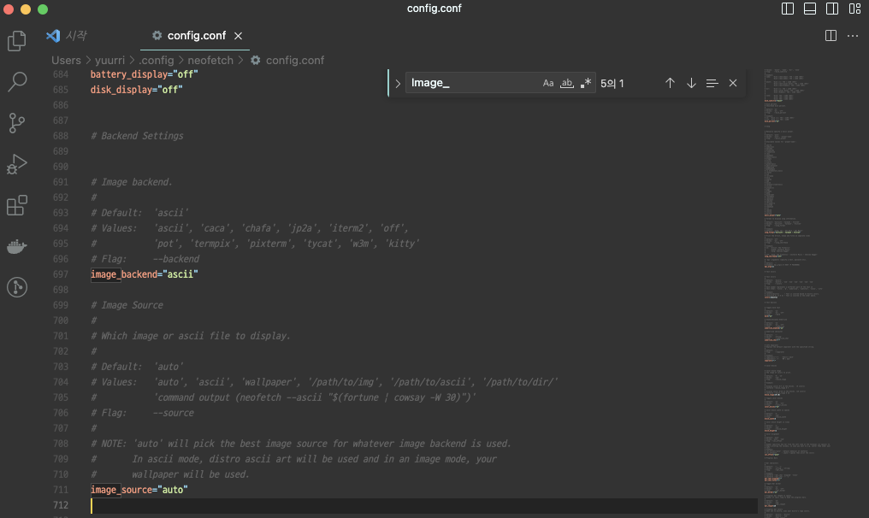Image resolution: width=869 pixels, height=518 pixels.
Task: Click the '# Backend Settings' comment
Action: [x=137, y=136]
